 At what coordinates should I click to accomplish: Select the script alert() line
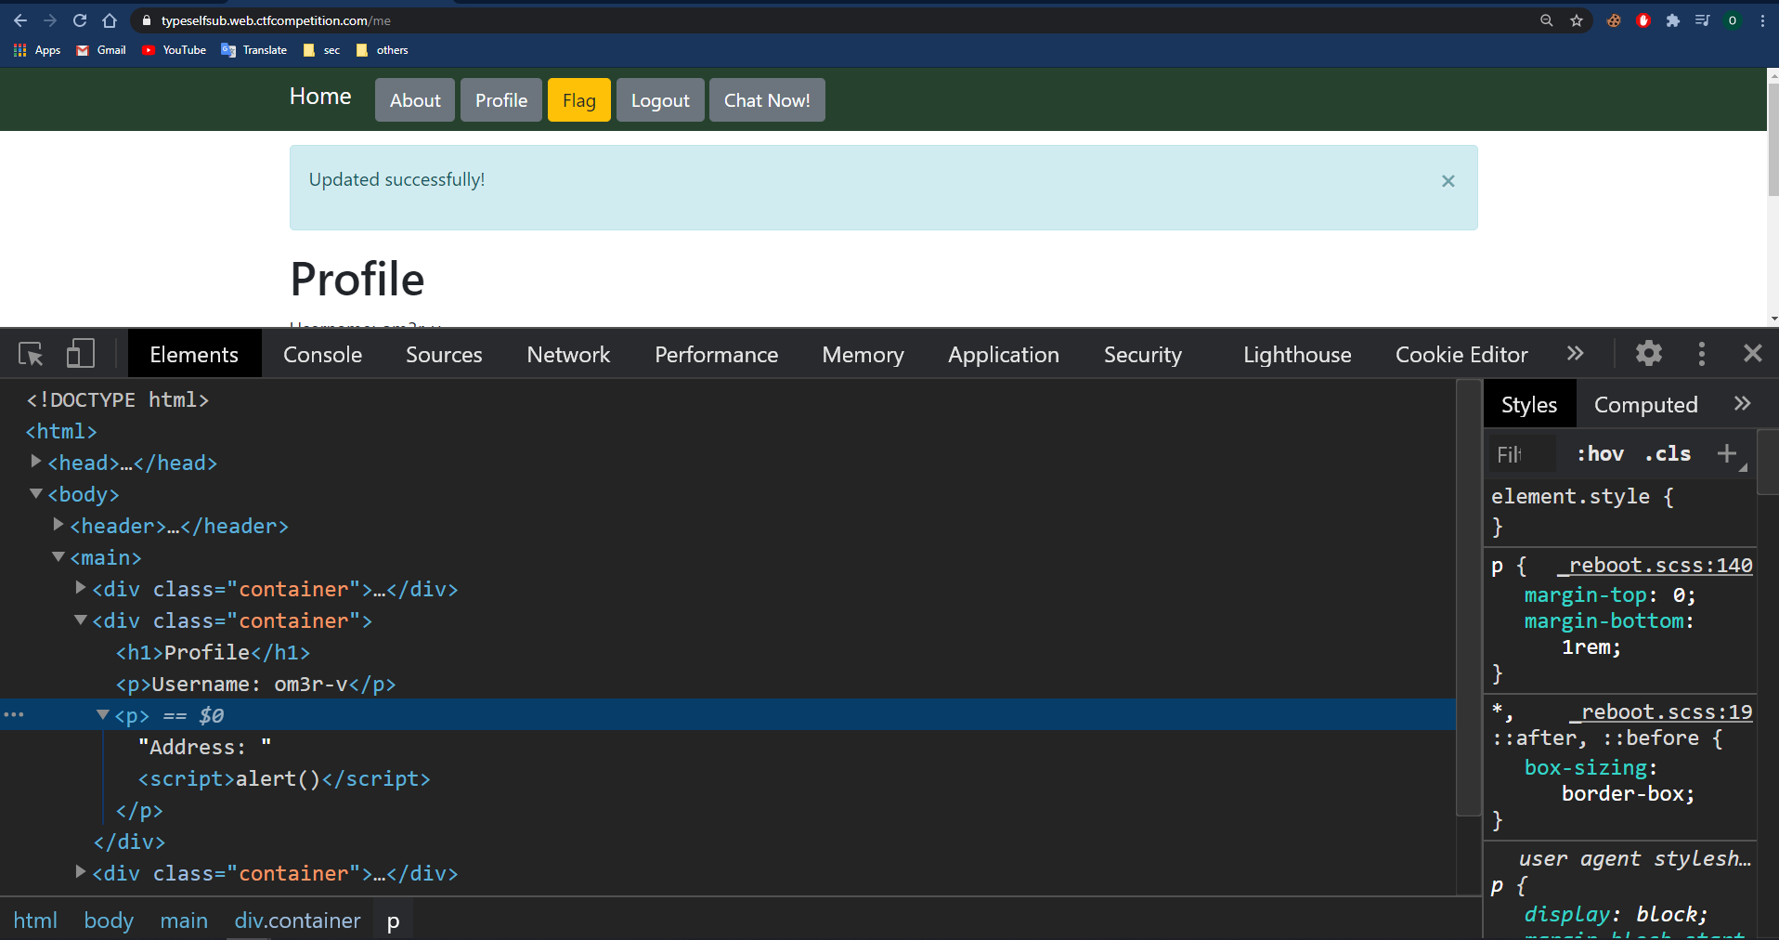(284, 778)
